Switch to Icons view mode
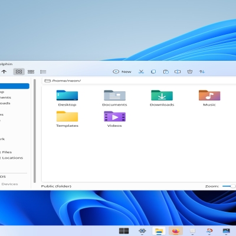 coord(19,72)
